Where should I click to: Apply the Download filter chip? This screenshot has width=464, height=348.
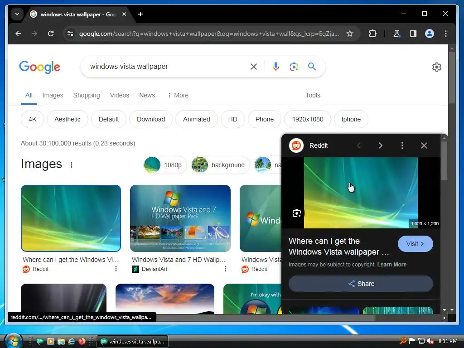point(150,119)
